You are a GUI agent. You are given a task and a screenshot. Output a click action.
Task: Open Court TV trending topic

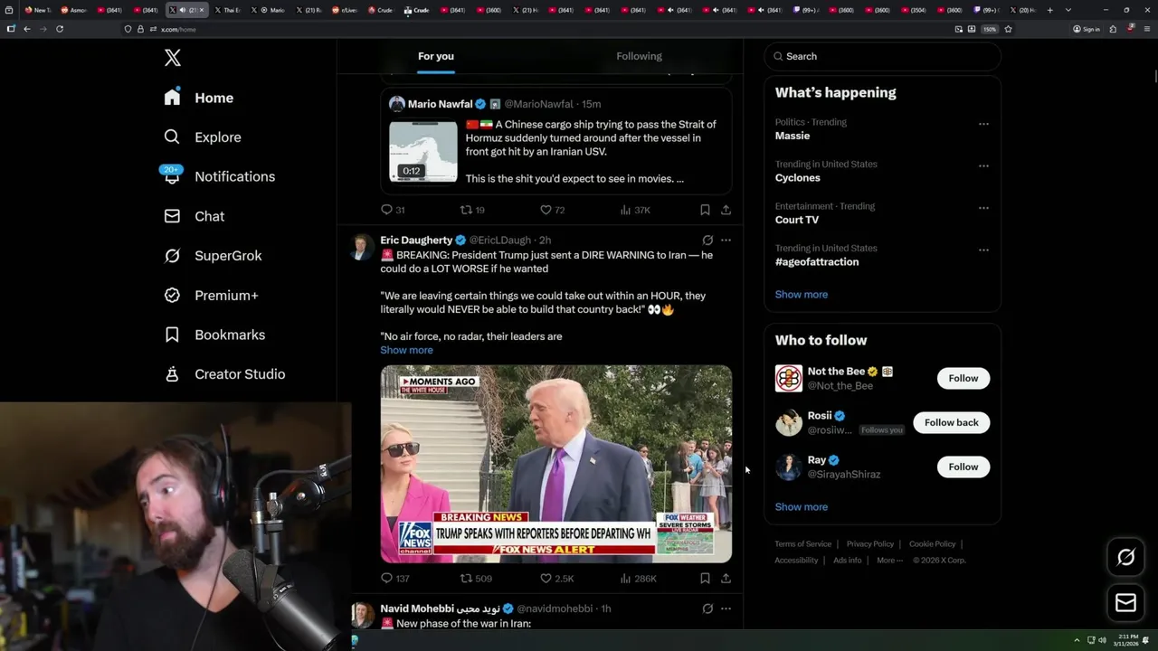pyautogui.click(x=796, y=220)
